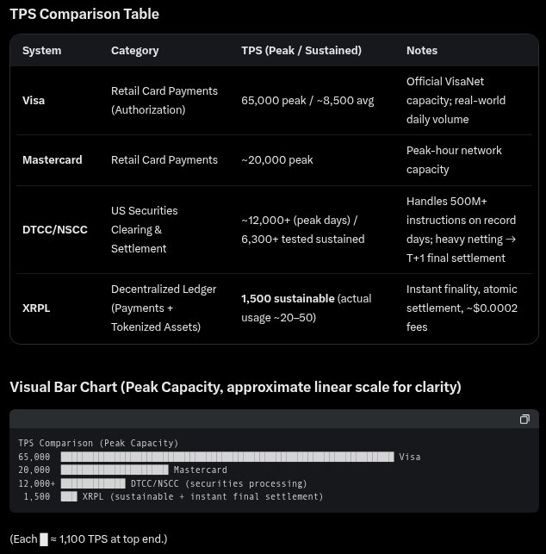Click the 'System' column header

pyautogui.click(x=41, y=51)
